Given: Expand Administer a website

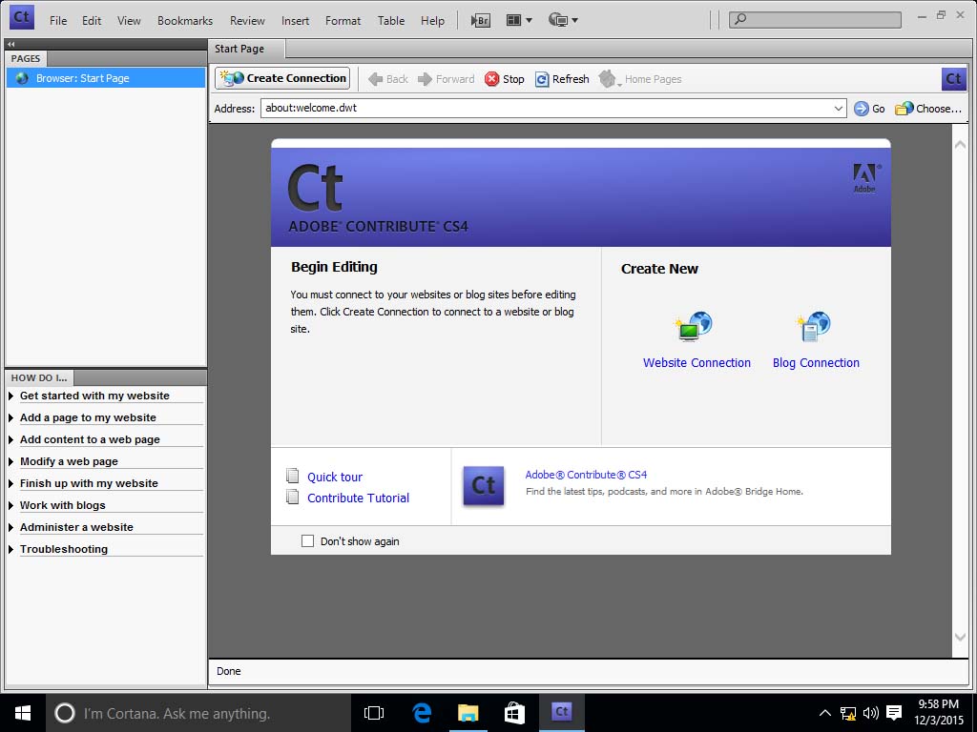Looking at the screenshot, I should click(76, 527).
